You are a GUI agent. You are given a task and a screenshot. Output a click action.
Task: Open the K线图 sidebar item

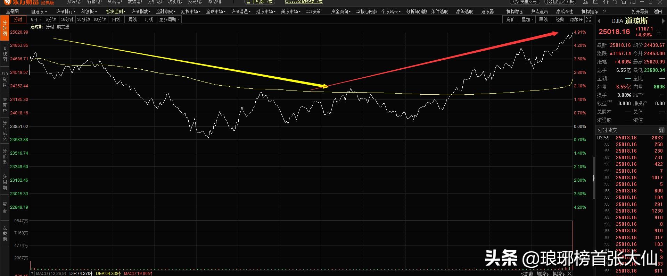coord(5,54)
